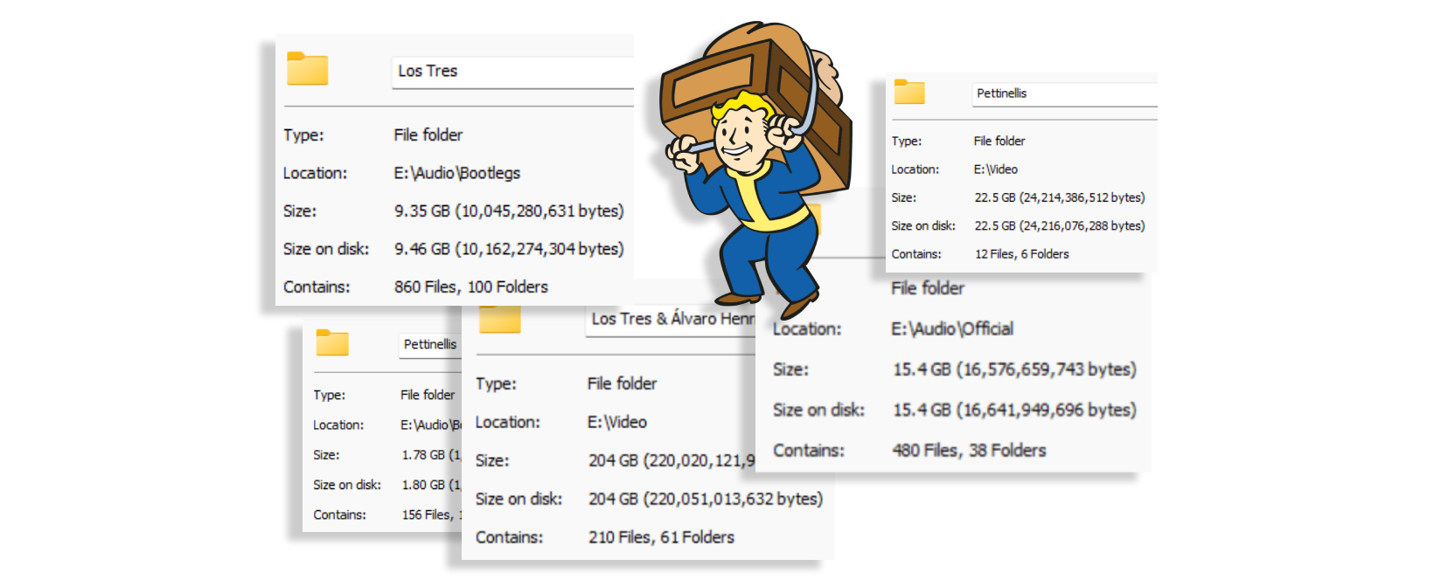The image size is (1434, 580).
Task: Click the folder icon beside Los Tres & Álvaro name
Action: 500,320
